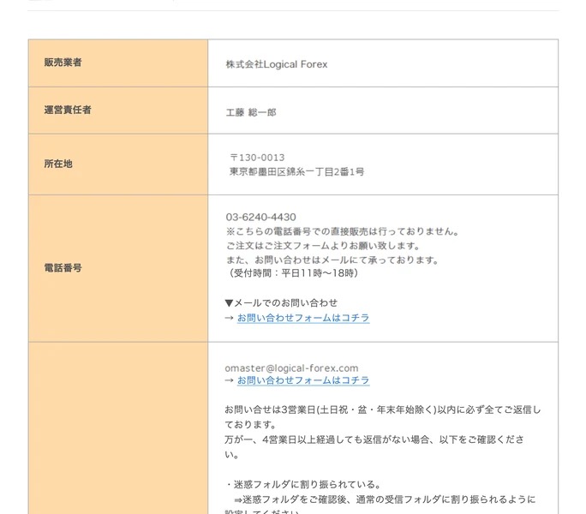Click line また、お問い合わせはメールにて承っております
Screen dimensions: 586x514
click(x=332, y=260)
